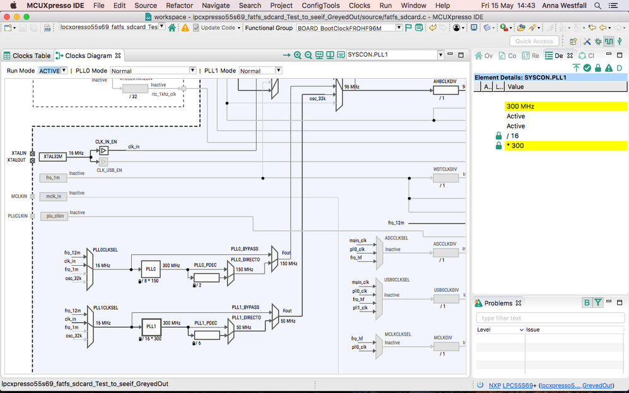This screenshot has width=629, height=393.
Task: Click the scroll-to-top arrow in Details panel
Action: tap(575, 68)
